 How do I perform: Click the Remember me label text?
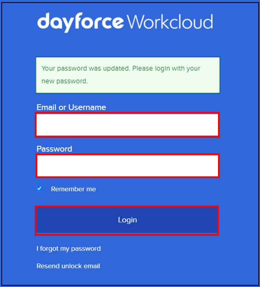[73, 189]
